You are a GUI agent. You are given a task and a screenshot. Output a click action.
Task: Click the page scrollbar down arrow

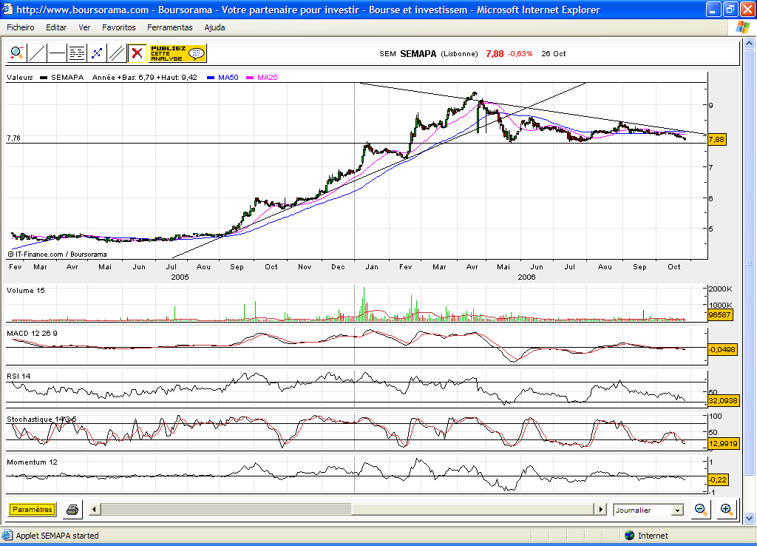pos(750,518)
